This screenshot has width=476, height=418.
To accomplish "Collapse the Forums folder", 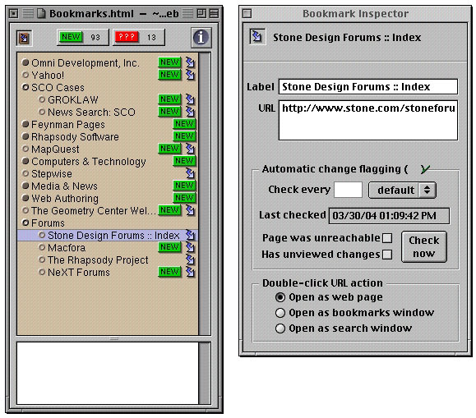I will tap(25, 223).
